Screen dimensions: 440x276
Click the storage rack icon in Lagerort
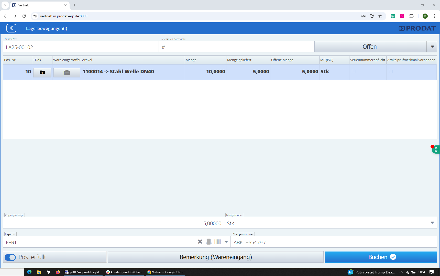click(209, 242)
